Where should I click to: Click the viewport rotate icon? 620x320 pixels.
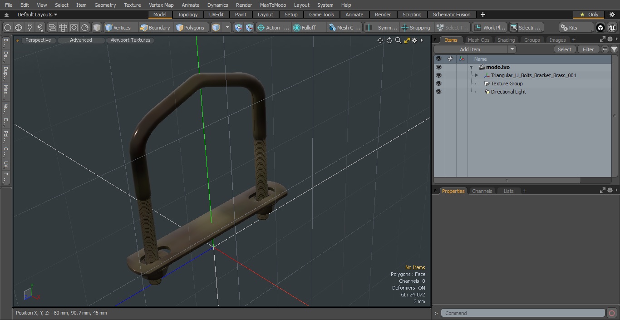coord(389,40)
